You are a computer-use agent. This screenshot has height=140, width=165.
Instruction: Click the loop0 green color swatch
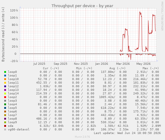(5, 72)
